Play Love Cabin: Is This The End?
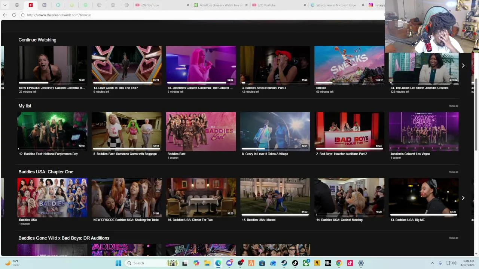This screenshot has height=269, width=479. click(x=126, y=65)
